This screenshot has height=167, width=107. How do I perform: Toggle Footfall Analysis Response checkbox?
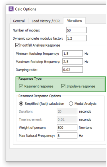(17, 45)
